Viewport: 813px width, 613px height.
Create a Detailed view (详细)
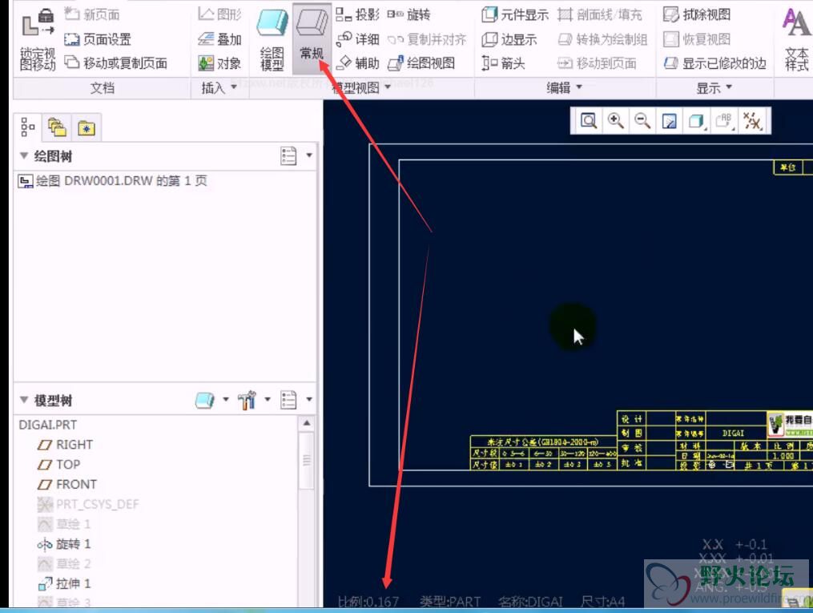point(357,39)
